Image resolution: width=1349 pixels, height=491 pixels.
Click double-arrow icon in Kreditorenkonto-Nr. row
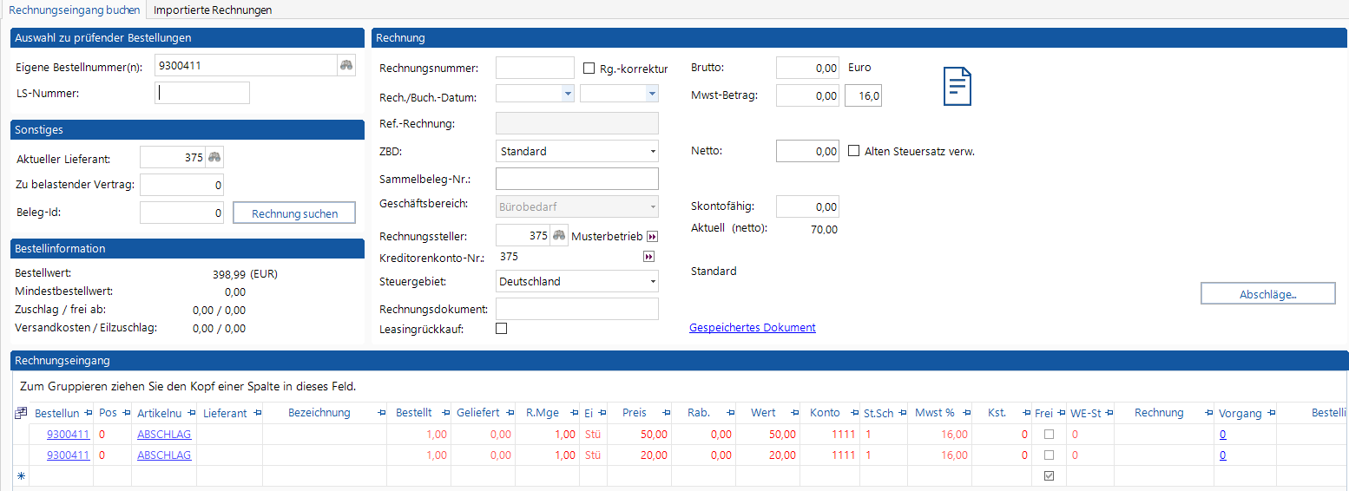click(648, 257)
